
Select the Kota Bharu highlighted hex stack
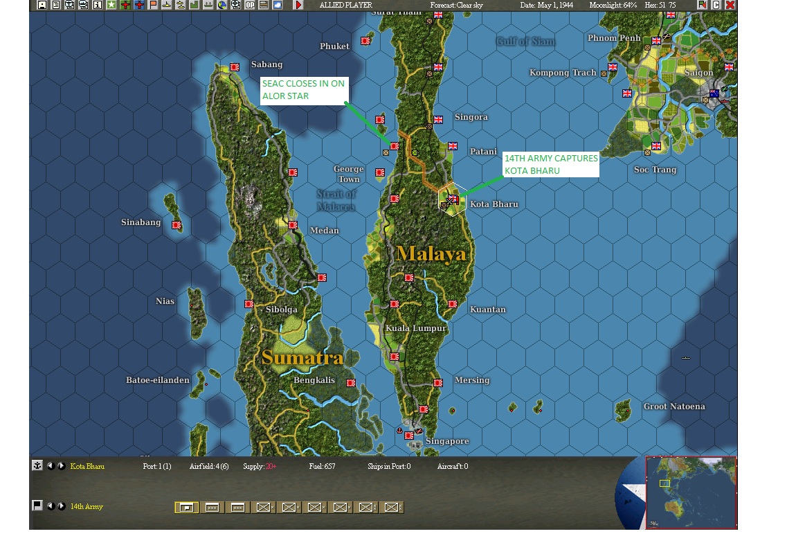452,200
